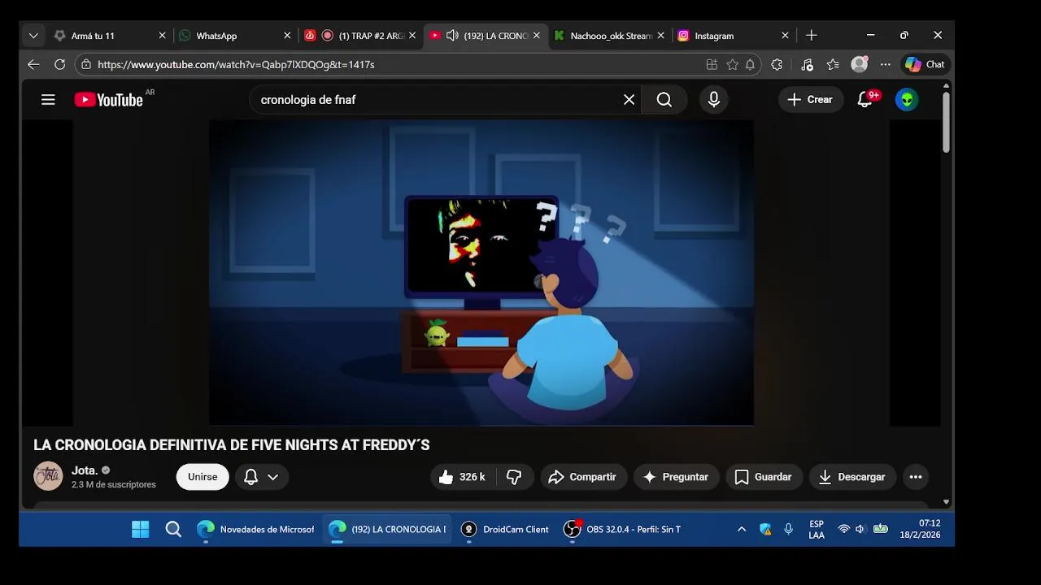Screen dimensions: 1041x585
Task: Open the Wi-Fi network tray icon
Action: (x=843, y=529)
